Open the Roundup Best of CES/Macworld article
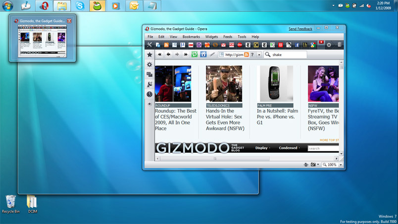 point(176,119)
